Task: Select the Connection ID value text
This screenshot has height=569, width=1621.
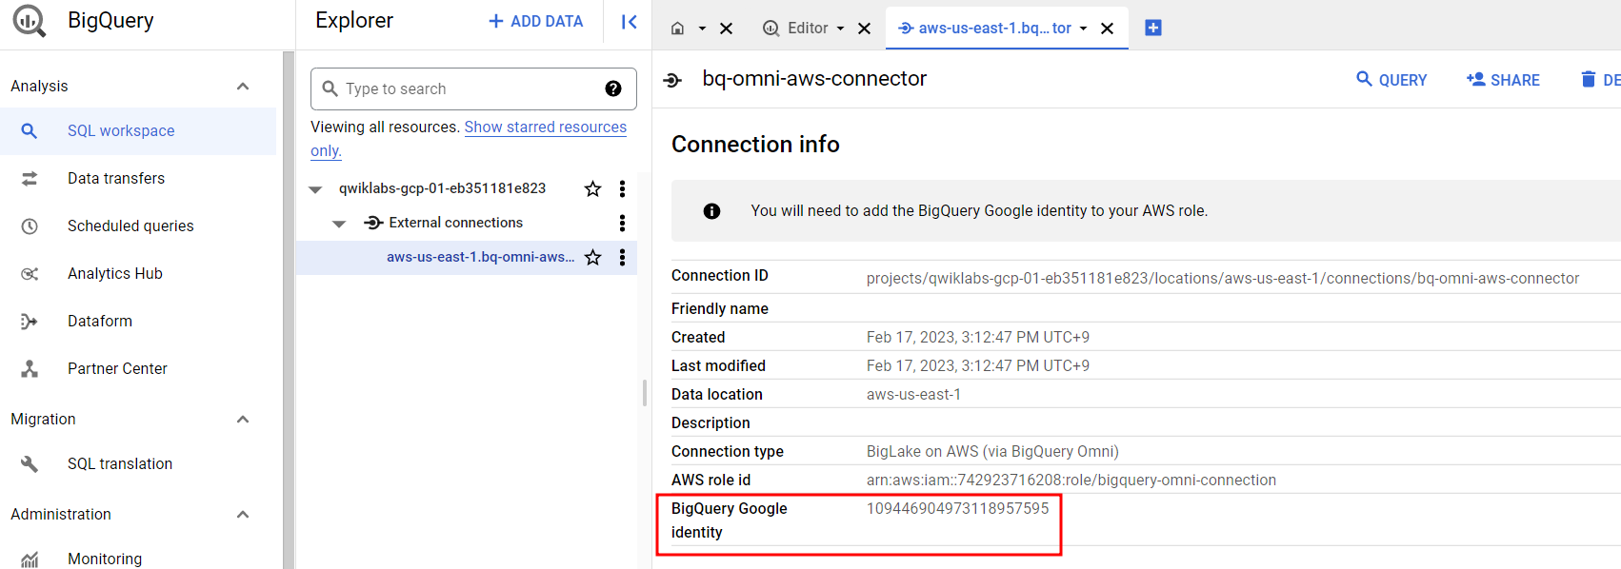Action: click(1223, 279)
